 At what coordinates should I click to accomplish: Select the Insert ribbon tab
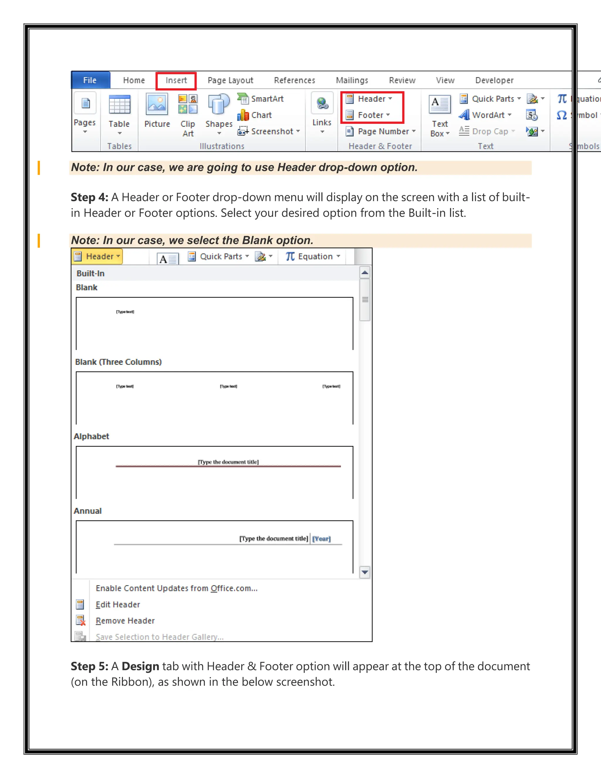pyautogui.click(x=176, y=80)
